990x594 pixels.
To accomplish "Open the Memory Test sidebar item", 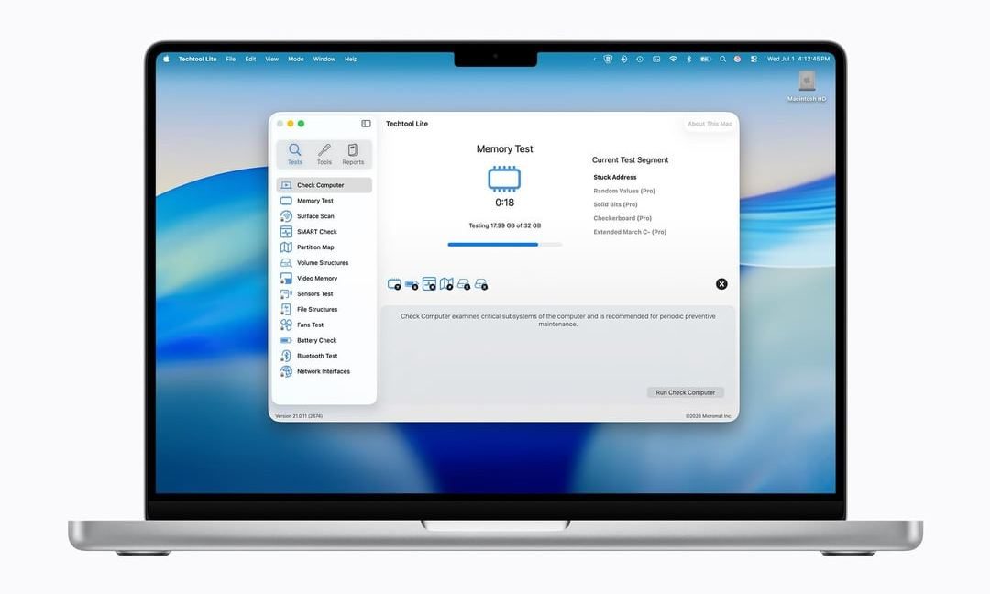I will click(324, 201).
